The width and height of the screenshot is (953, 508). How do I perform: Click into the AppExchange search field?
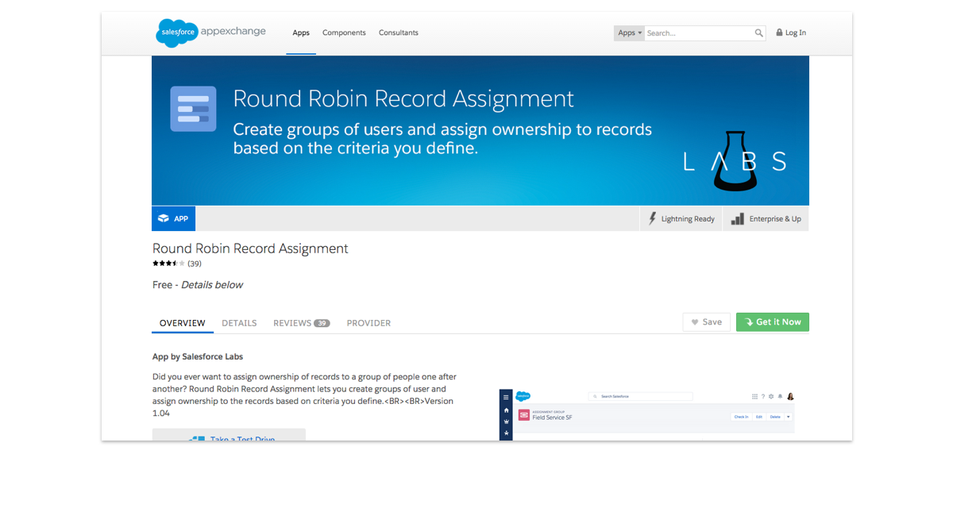(697, 33)
